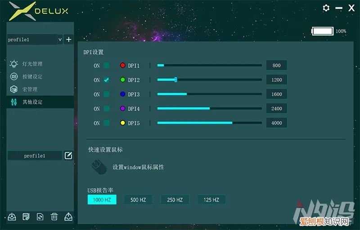Click the DPI1 value field 800
This screenshot has width=360, height=230.
coord(276,65)
